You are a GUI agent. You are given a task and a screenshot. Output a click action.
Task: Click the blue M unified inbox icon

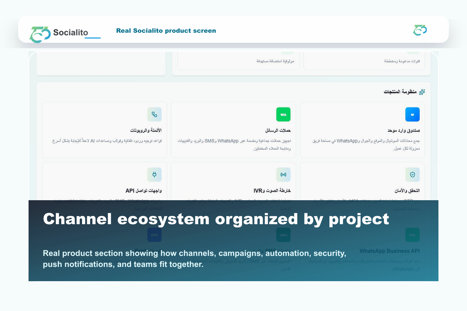[413, 114]
